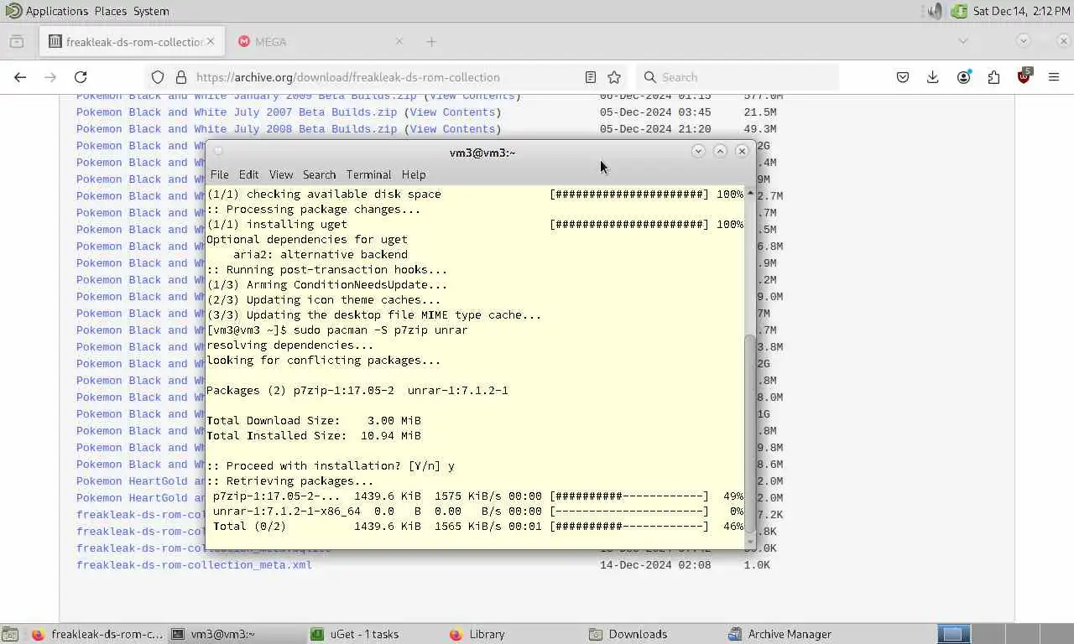Reload the archive.org page
The height and width of the screenshot is (644, 1074).
pos(81,77)
